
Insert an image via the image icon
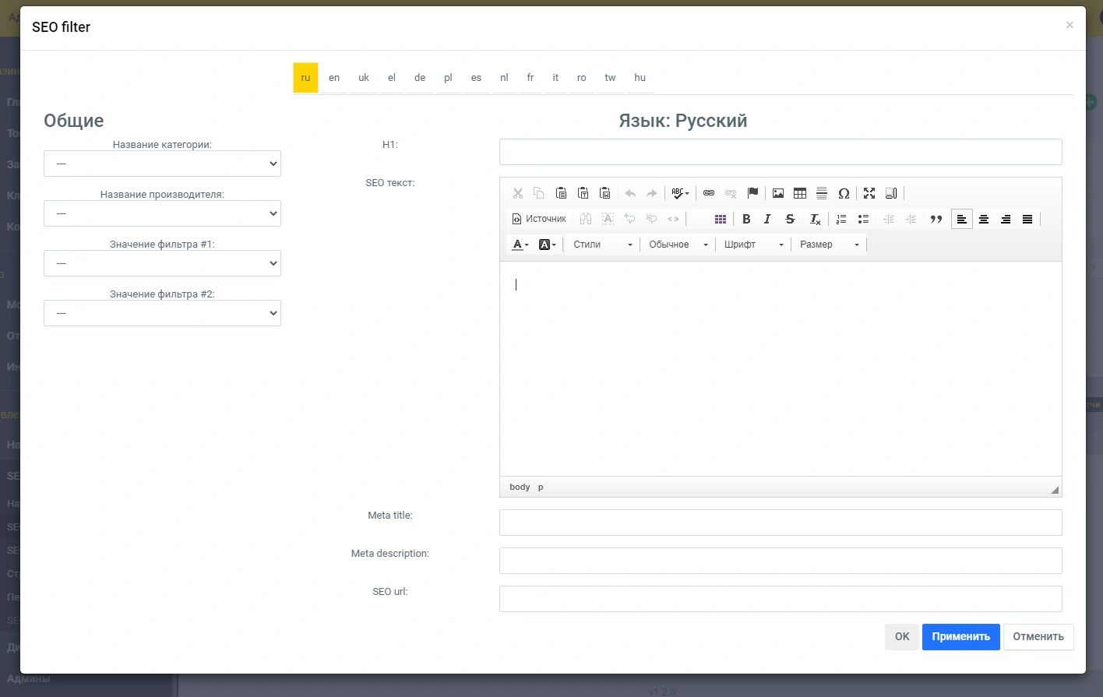pyautogui.click(x=778, y=193)
